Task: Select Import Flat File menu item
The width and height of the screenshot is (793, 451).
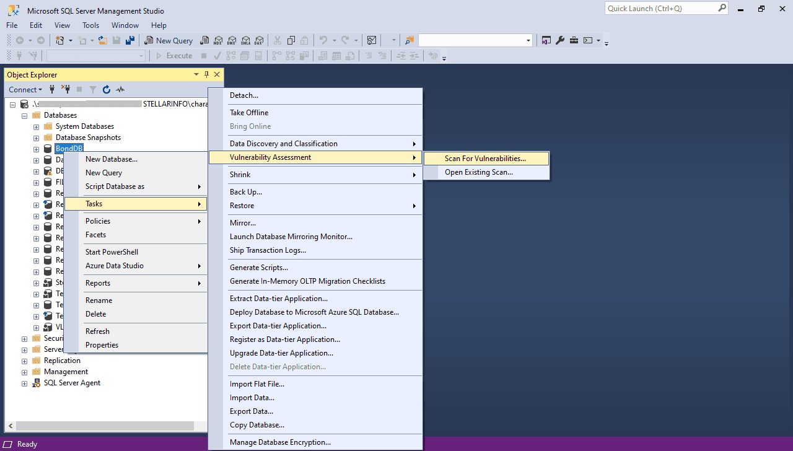Action: (315, 384)
